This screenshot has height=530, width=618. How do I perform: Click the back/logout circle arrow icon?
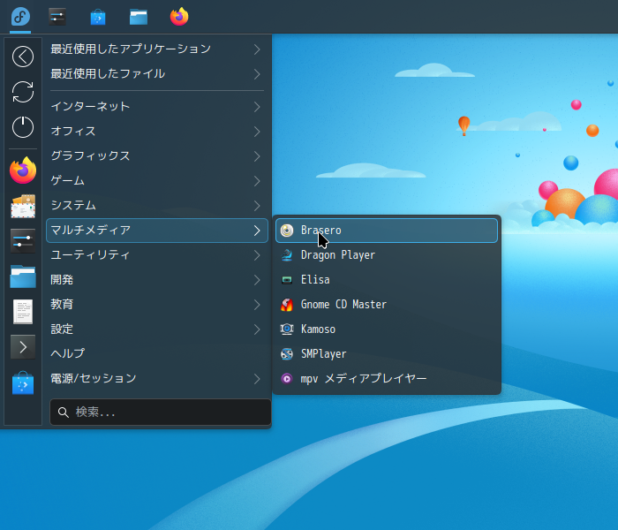[x=23, y=57]
